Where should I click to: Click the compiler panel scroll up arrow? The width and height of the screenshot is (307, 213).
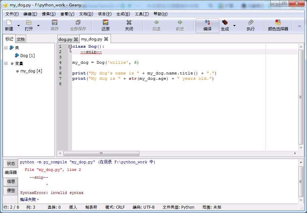point(301,162)
